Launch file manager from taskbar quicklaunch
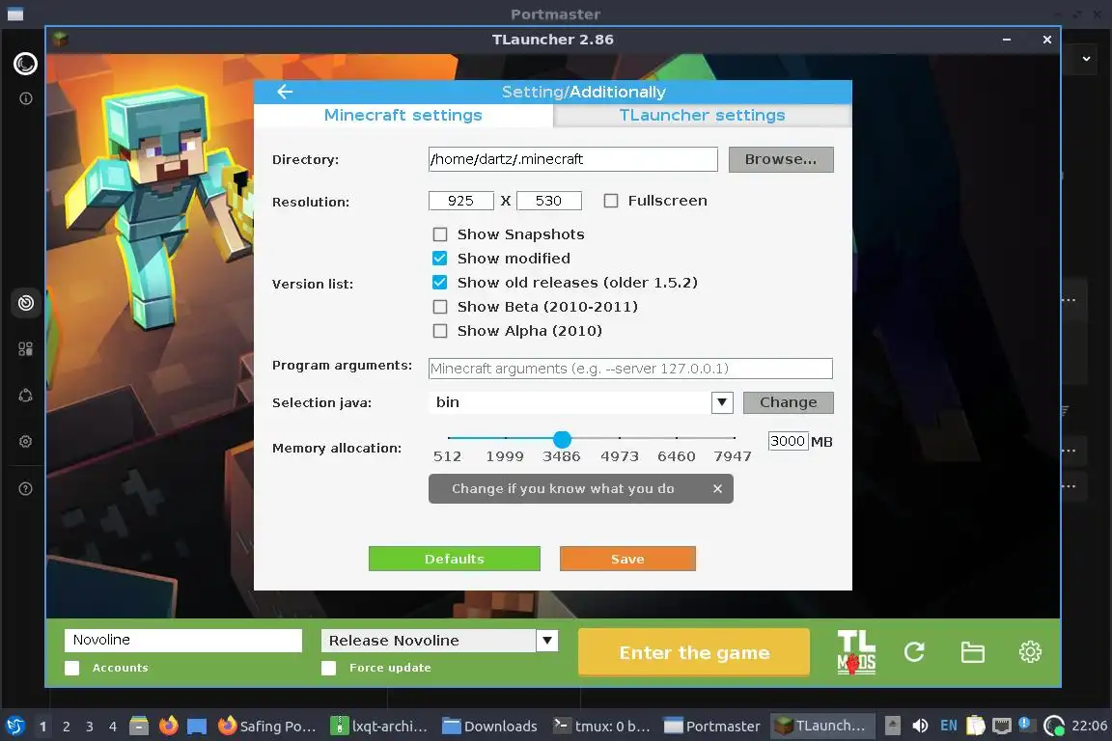This screenshot has height=741, width=1112. (x=139, y=726)
